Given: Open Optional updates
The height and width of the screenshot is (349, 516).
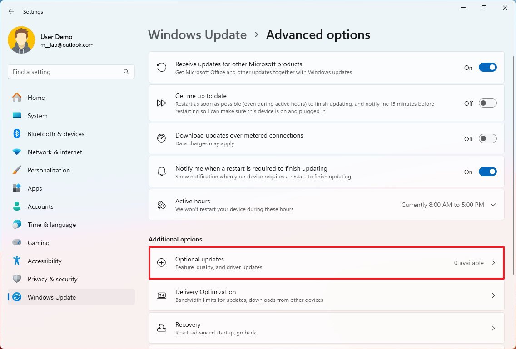Looking at the screenshot, I should pos(326,262).
